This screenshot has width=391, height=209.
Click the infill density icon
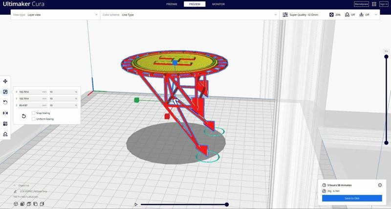pyautogui.click(x=331, y=15)
